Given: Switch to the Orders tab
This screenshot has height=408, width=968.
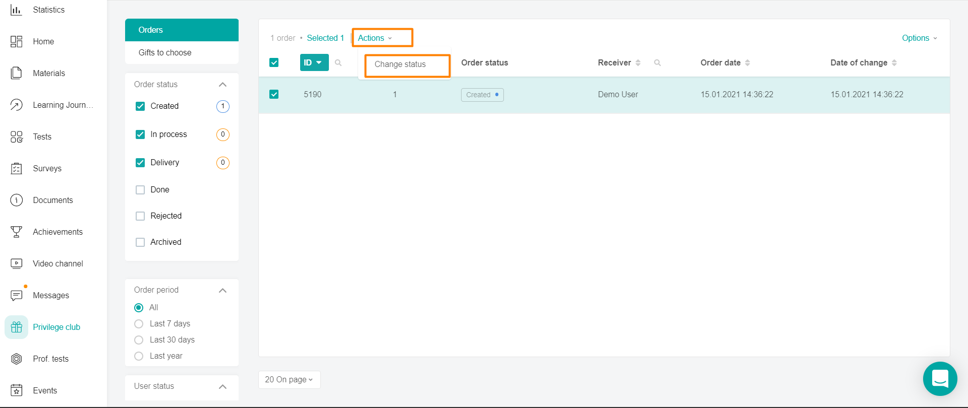Looking at the screenshot, I should pyautogui.click(x=182, y=30).
